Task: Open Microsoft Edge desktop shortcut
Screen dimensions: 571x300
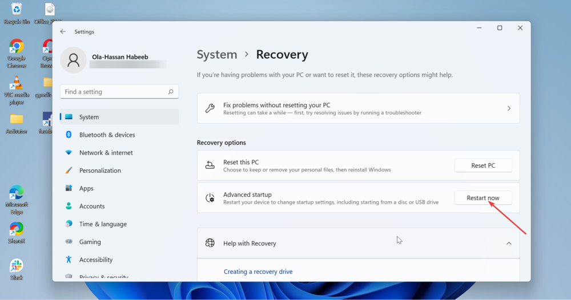Action: (17, 200)
